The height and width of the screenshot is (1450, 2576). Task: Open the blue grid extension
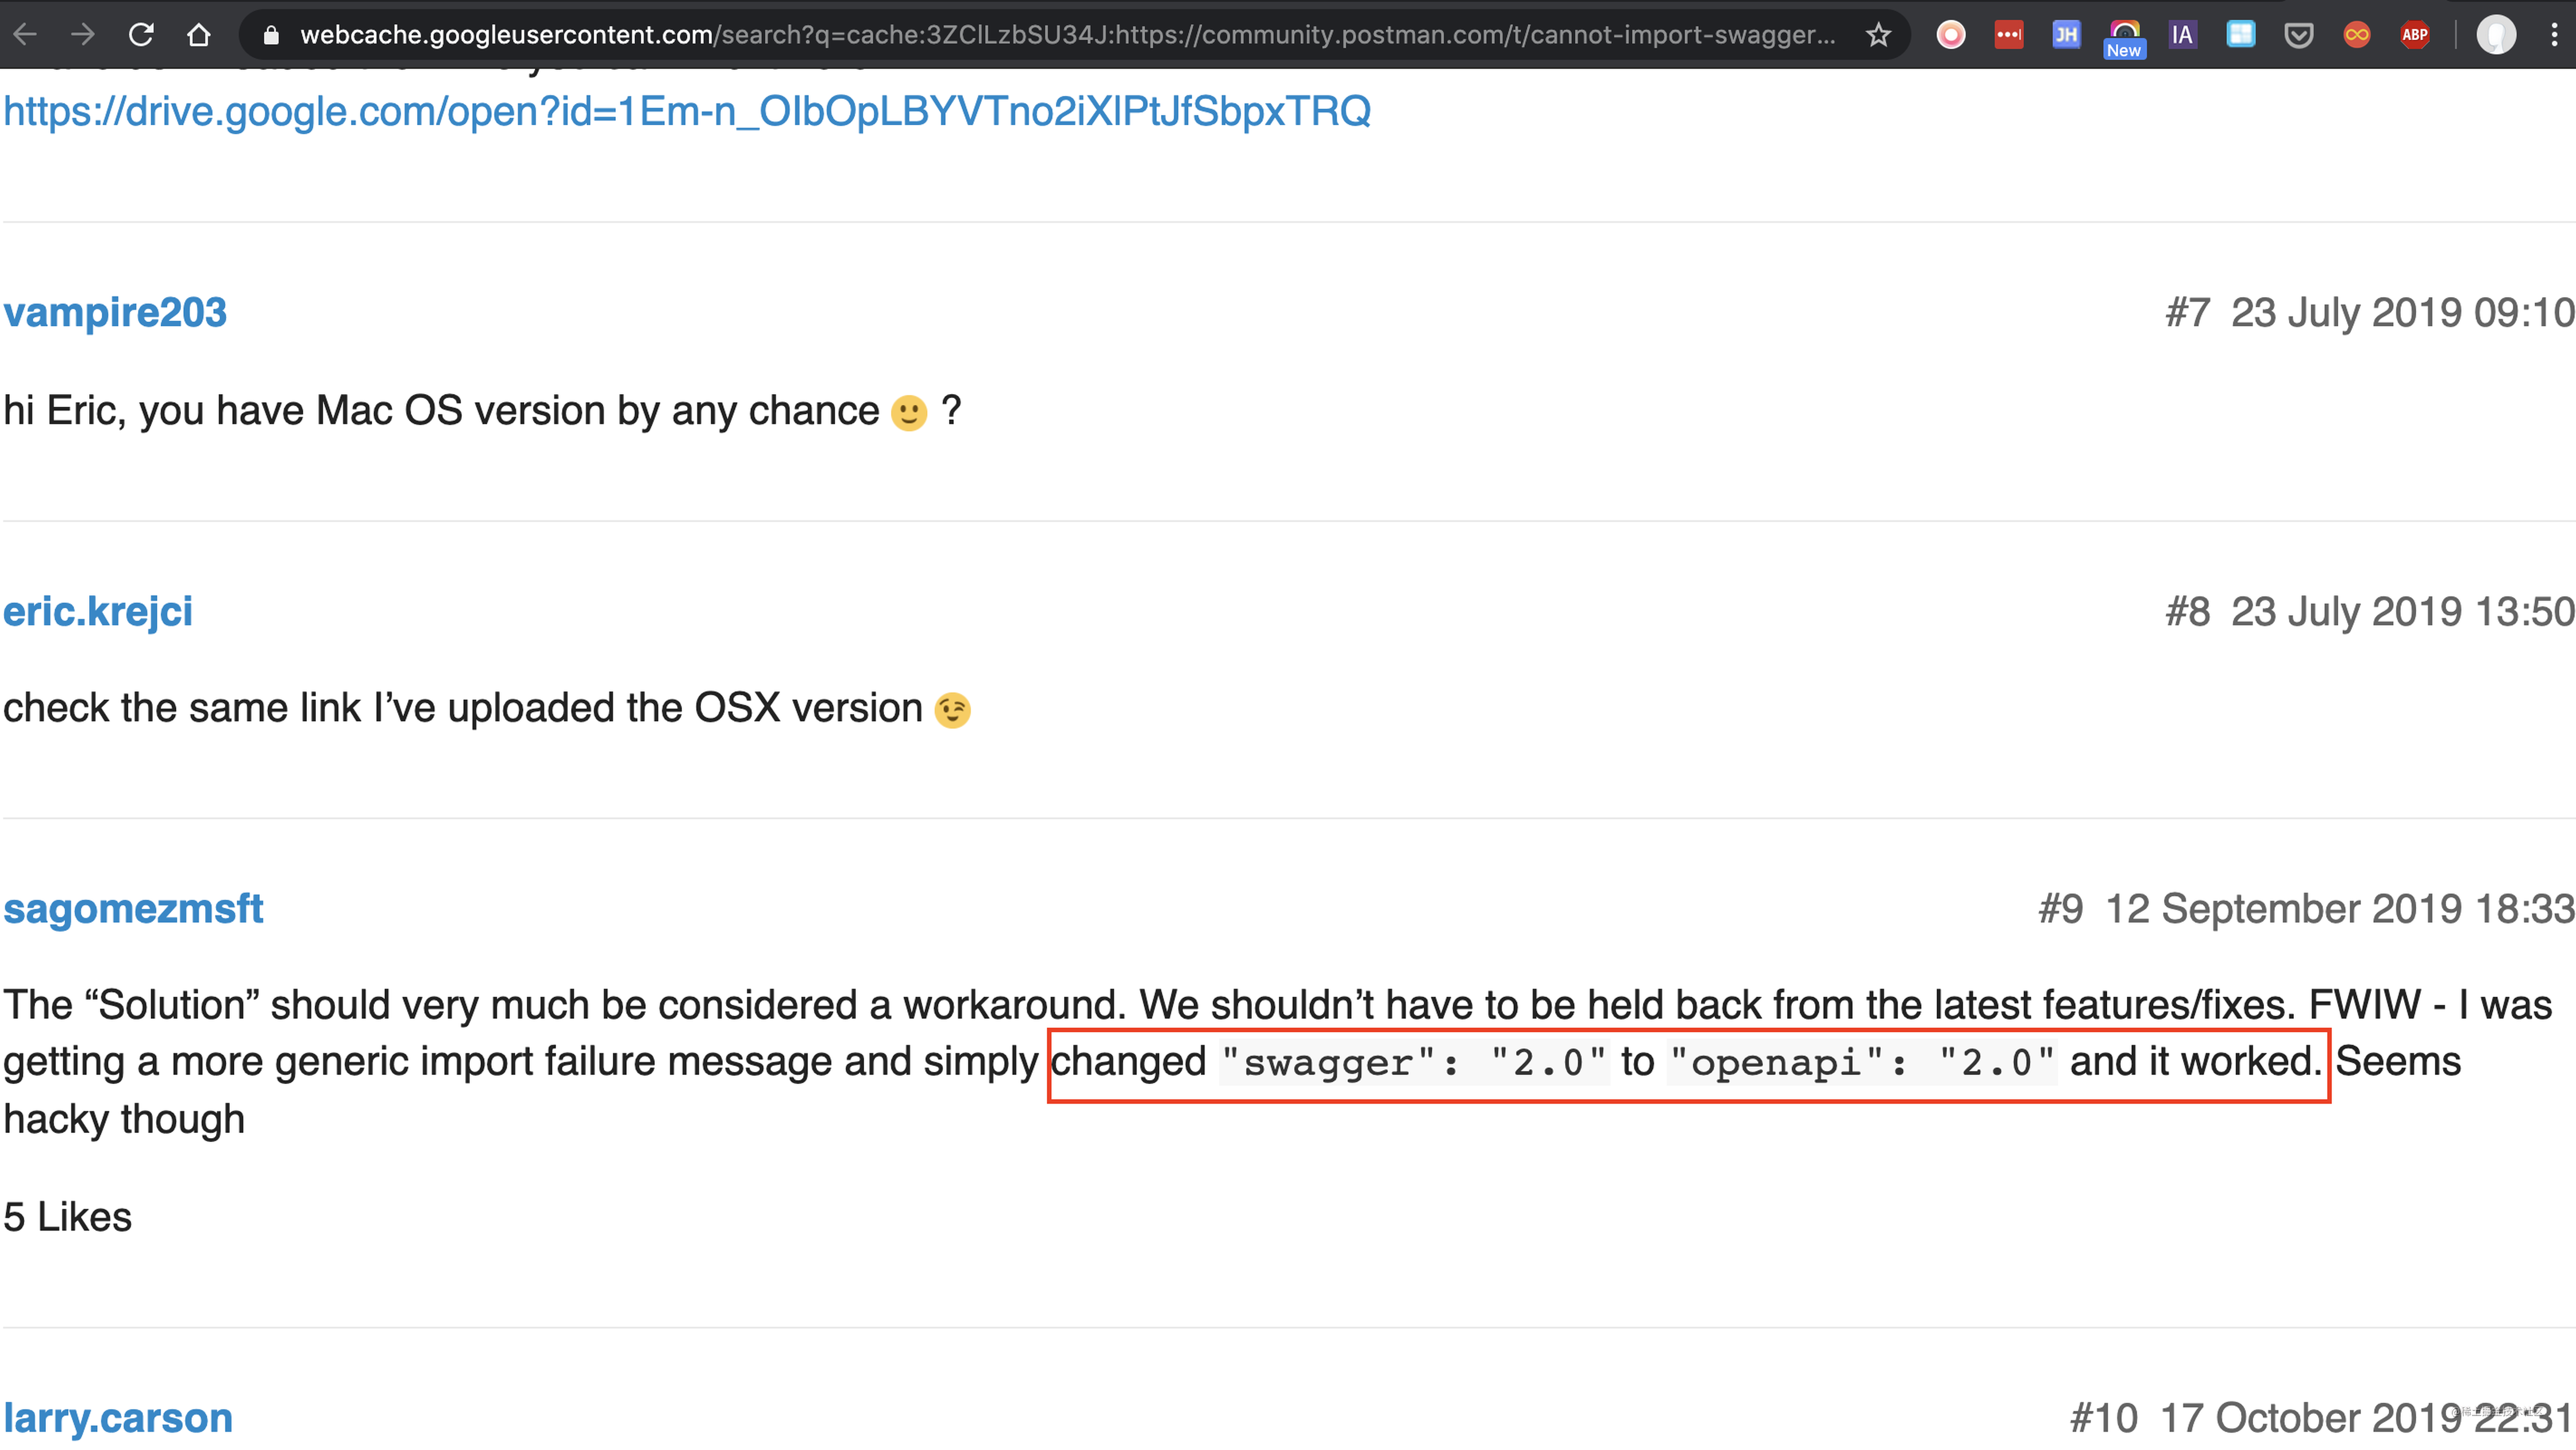coord(2241,34)
